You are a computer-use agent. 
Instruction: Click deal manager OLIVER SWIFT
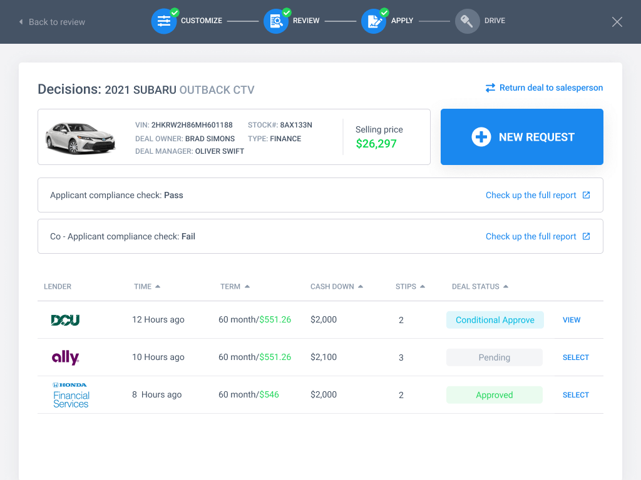[220, 151]
